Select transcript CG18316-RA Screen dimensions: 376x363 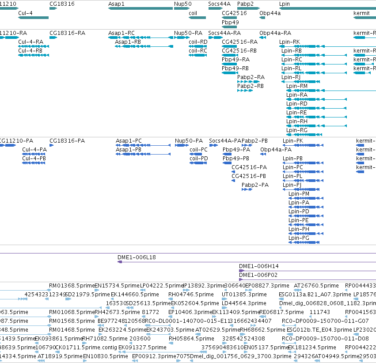coord(53,38)
